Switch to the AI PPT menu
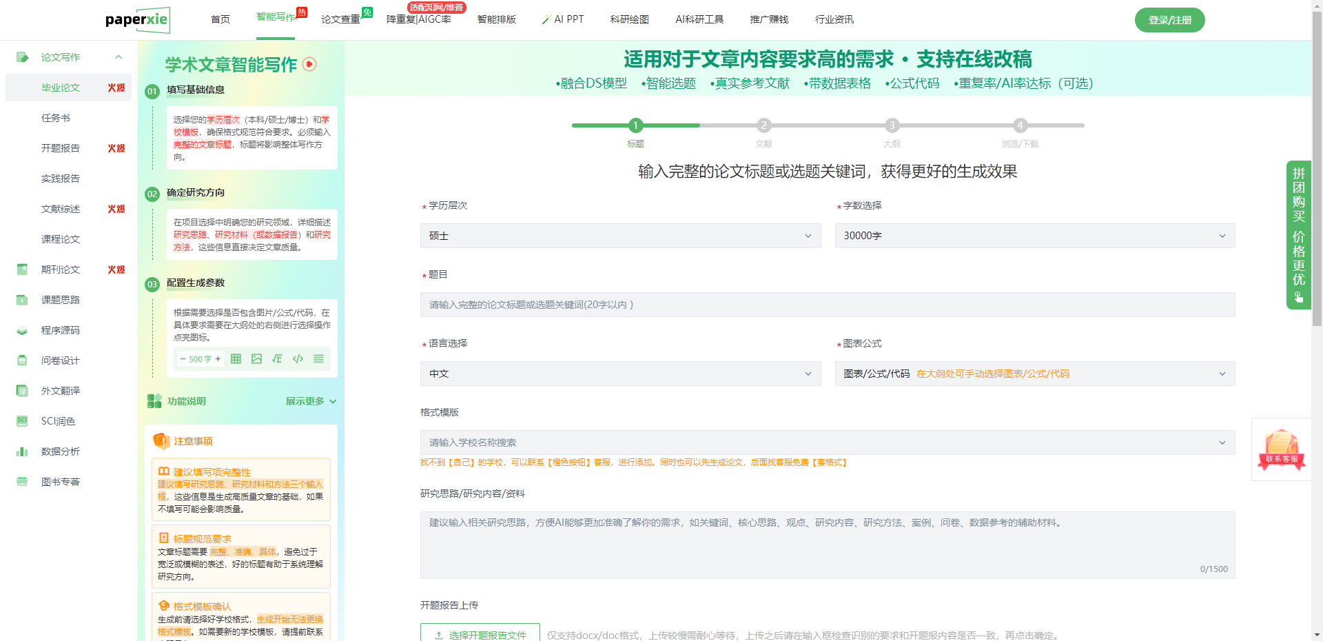Screen dimensions: 1323x641 tap(562, 19)
